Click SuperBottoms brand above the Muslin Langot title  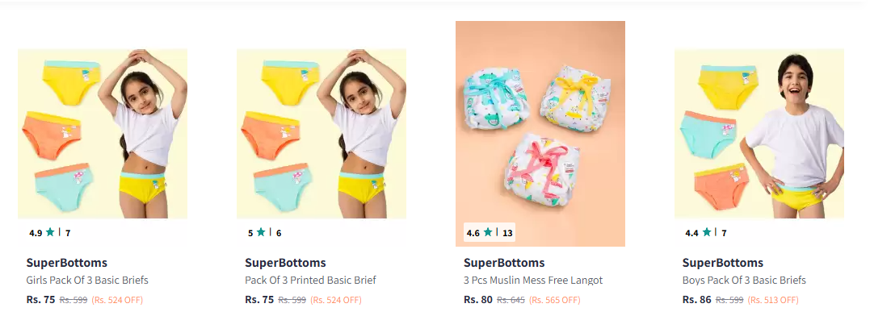click(x=504, y=263)
